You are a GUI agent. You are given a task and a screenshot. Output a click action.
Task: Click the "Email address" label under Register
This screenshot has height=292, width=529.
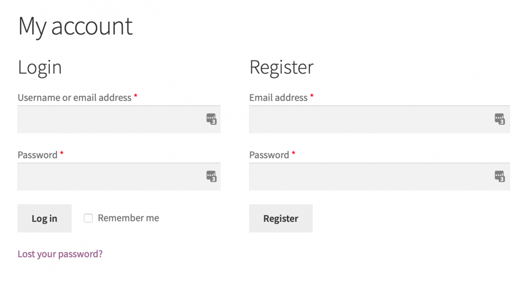point(278,98)
